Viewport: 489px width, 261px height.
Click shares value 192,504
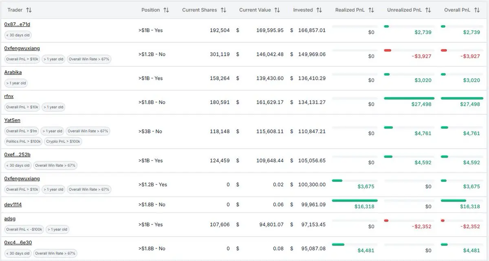220,30
